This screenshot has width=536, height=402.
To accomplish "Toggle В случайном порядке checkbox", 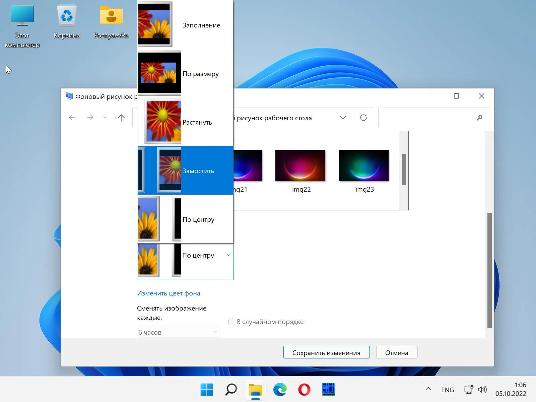I will (231, 322).
